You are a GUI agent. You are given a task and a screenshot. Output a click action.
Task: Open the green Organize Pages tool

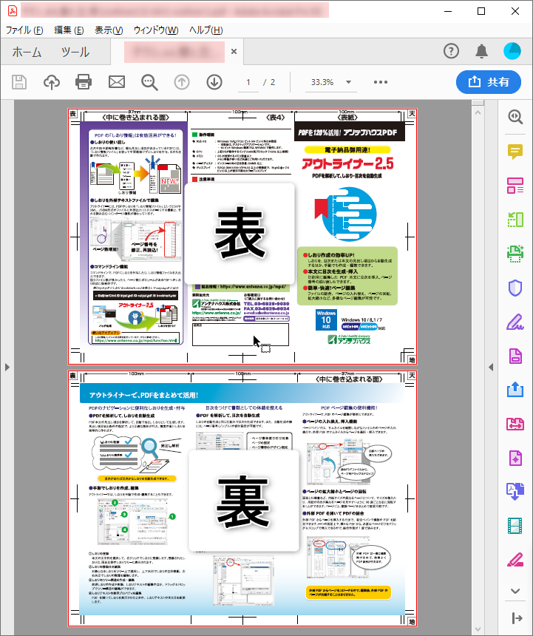(515, 220)
